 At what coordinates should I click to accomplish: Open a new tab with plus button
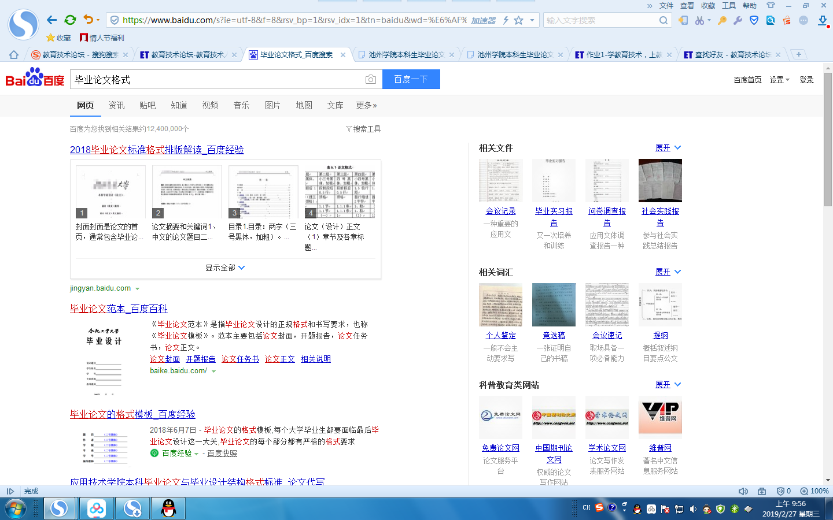point(799,54)
